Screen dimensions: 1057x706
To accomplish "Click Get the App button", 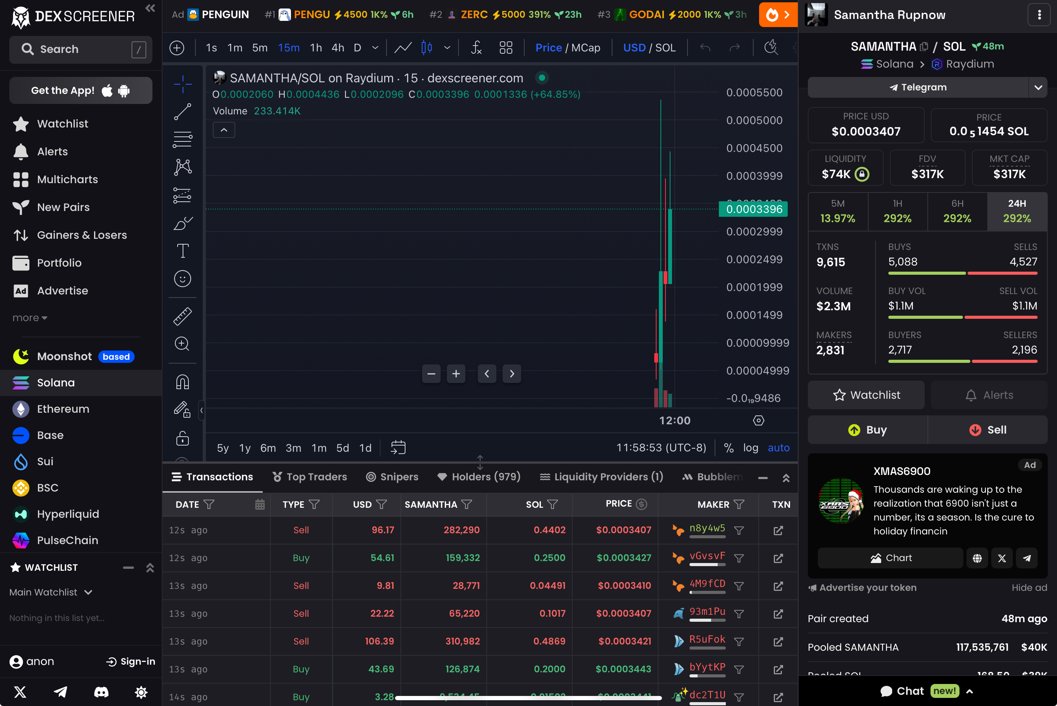I will [x=81, y=90].
